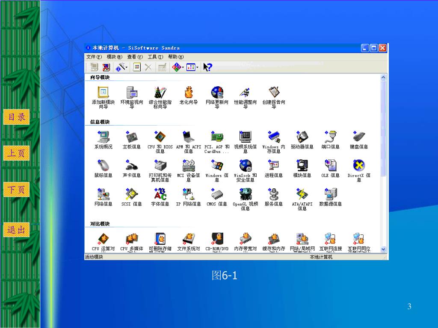Image resolution: width=438 pixels, height=328 pixels.
Task: Open the 老化向导 flame icon
Action: [x=189, y=93]
